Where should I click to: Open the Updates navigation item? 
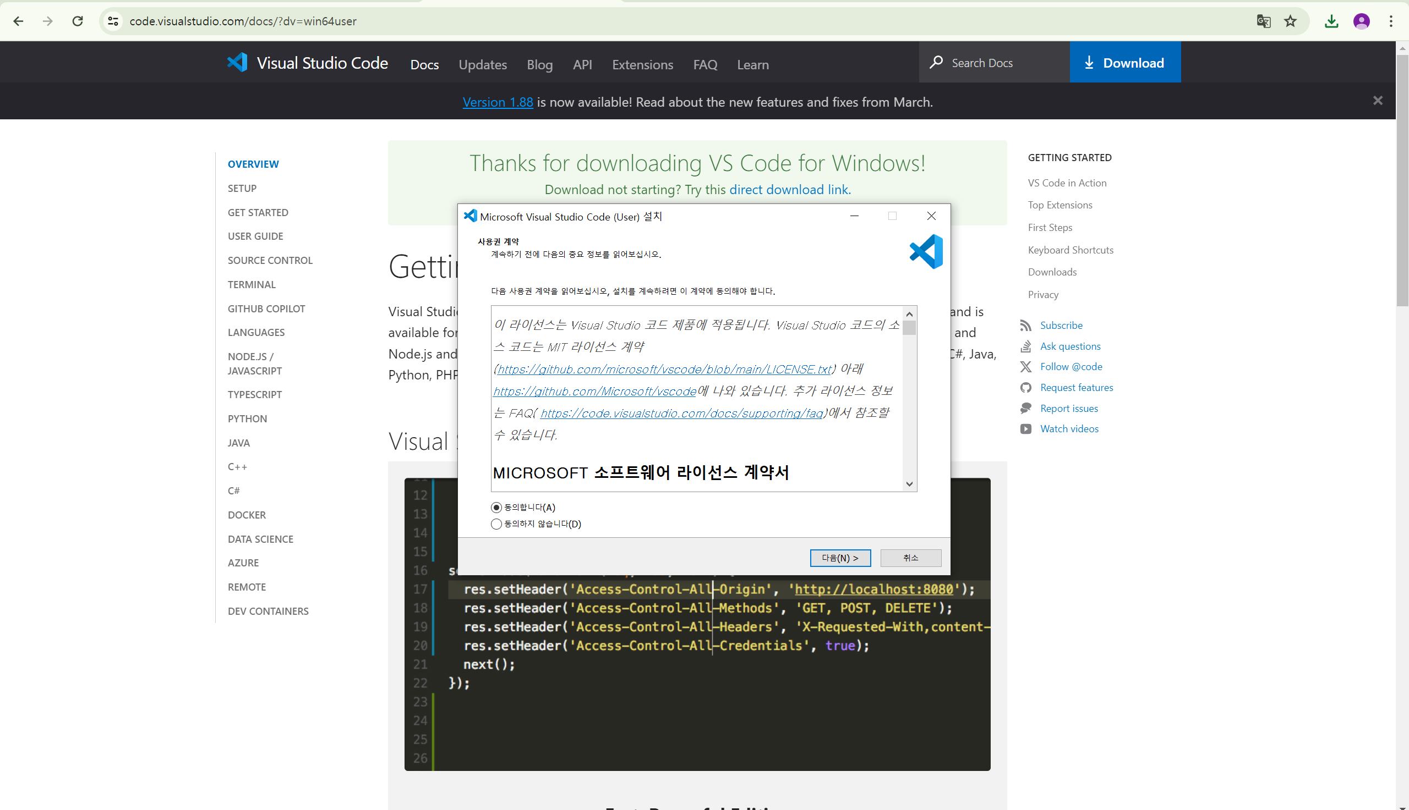click(x=483, y=64)
